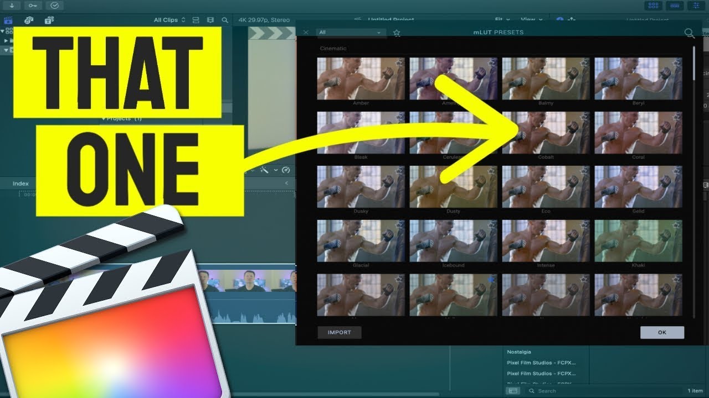This screenshot has width=709, height=398.
Task: Open the timeline Index tab
Action: [x=20, y=184]
